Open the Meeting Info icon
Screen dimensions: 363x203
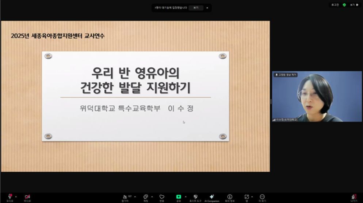230,197
